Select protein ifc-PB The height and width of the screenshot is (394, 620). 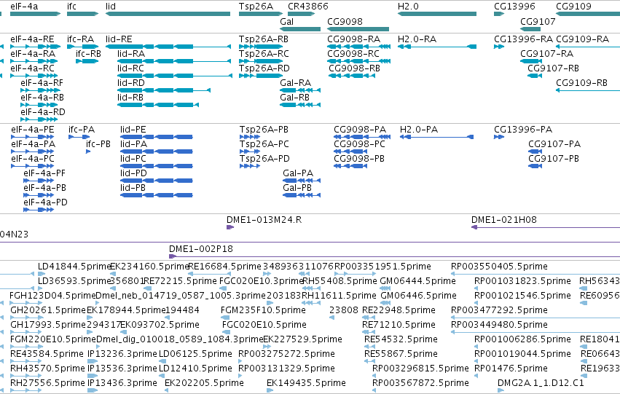tap(88, 151)
